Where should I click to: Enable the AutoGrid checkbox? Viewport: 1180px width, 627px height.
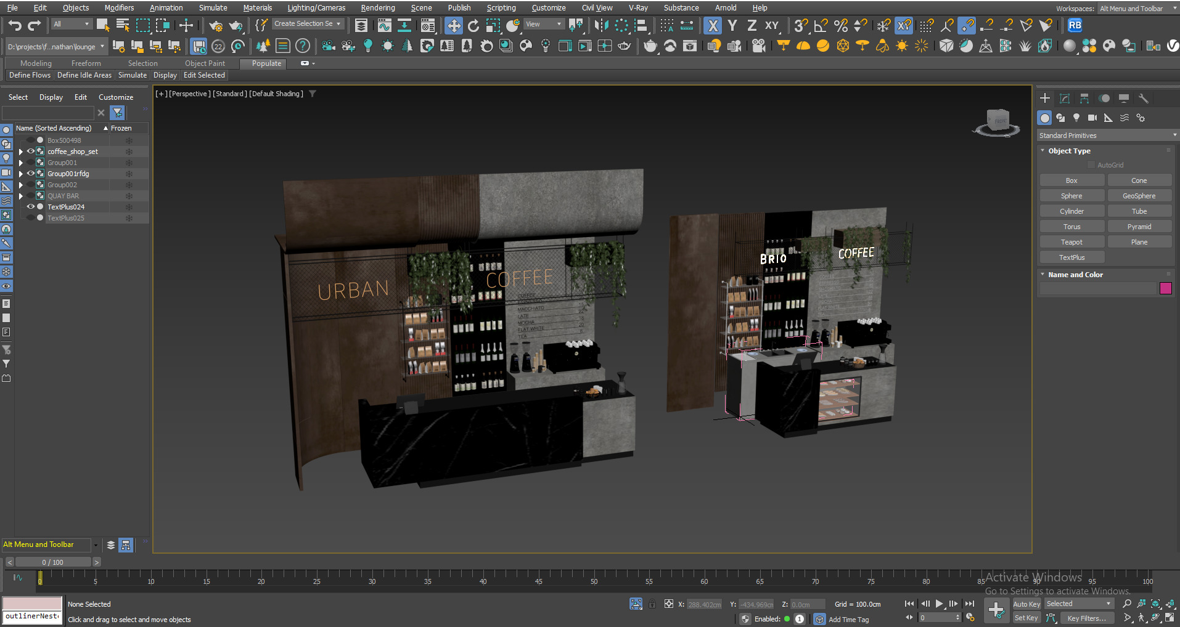[x=1091, y=164]
